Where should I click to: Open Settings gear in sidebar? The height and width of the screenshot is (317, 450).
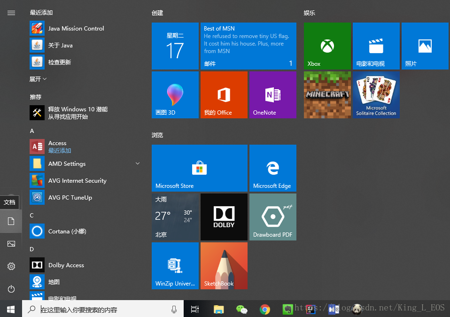point(11,266)
